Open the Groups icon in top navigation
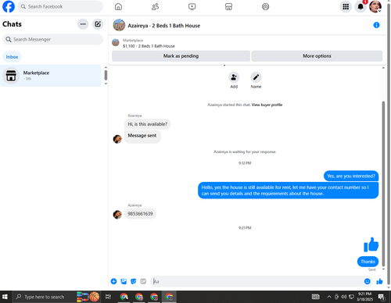391x303 pixels. click(x=265, y=6)
